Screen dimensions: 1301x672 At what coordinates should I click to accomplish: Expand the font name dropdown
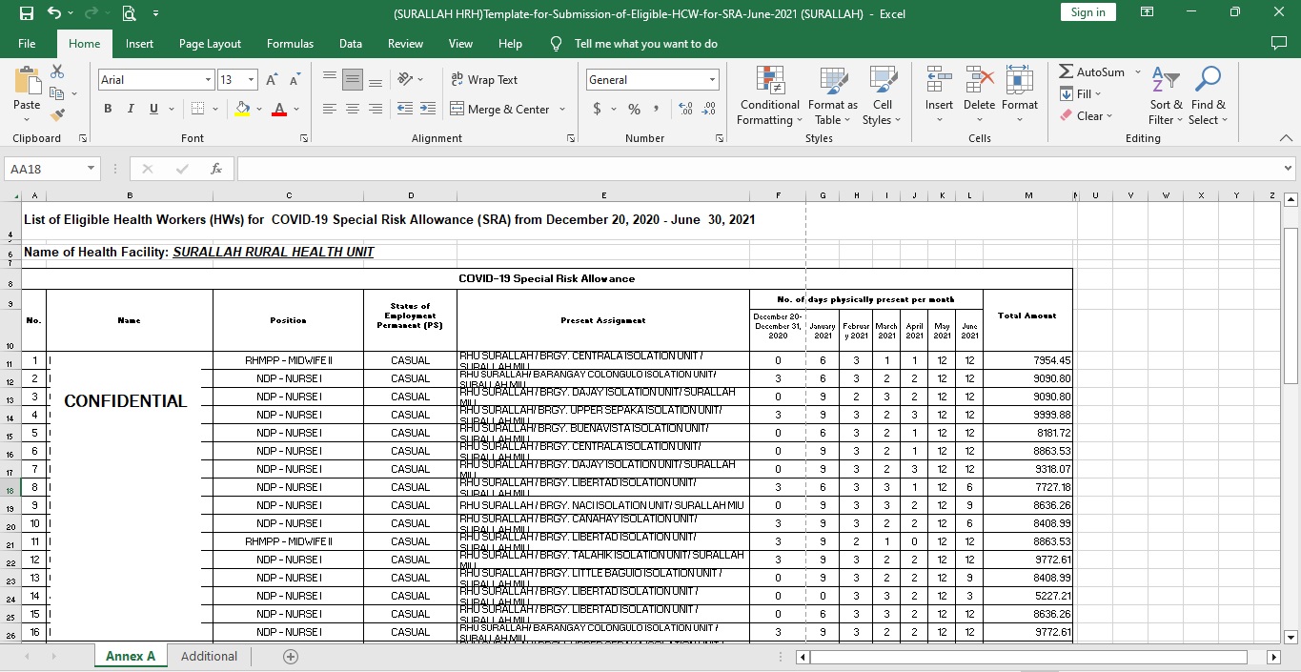point(208,80)
